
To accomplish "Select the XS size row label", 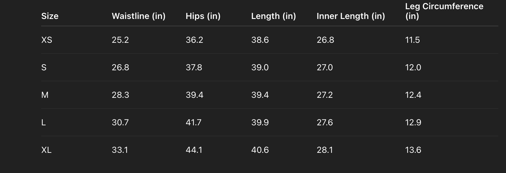I will point(47,40).
